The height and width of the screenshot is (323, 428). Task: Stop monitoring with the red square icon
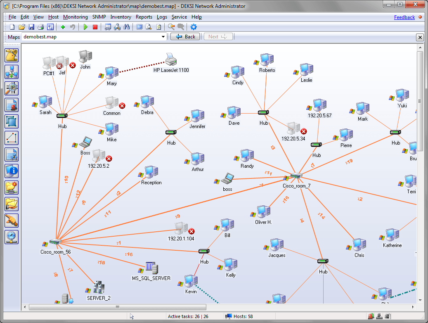pyautogui.click(x=95, y=27)
